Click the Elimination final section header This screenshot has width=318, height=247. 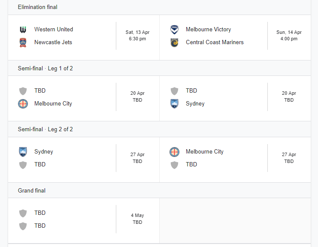pos(38,7)
